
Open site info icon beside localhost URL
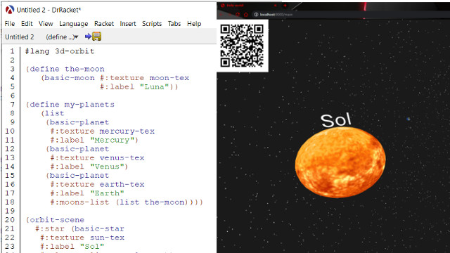click(x=256, y=14)
